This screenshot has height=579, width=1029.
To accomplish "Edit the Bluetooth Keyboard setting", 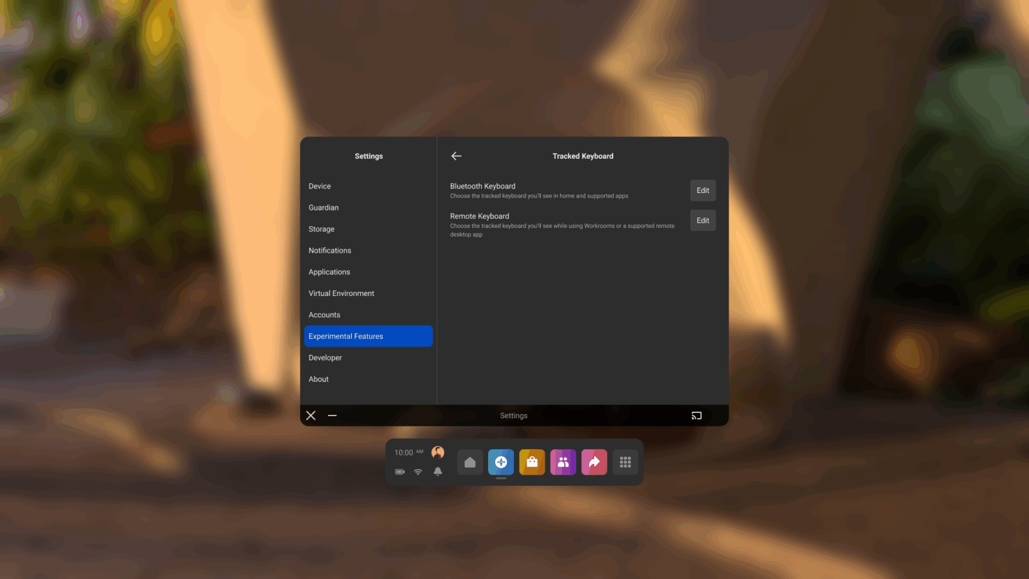I will click(702, 190).
